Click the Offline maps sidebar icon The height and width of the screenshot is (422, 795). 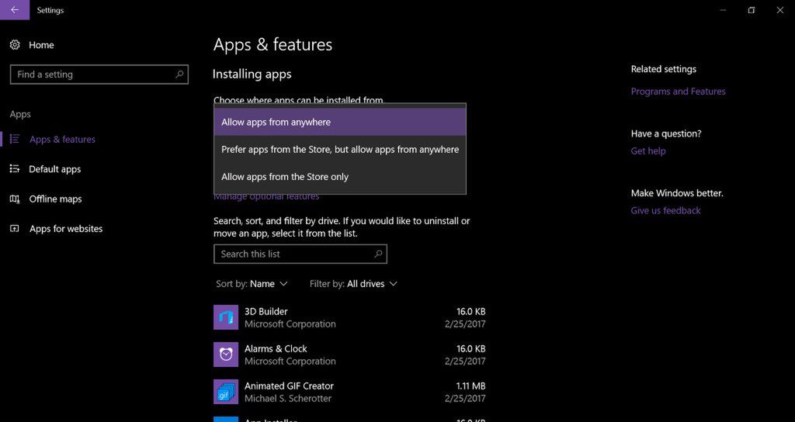(x=15, y=199)
